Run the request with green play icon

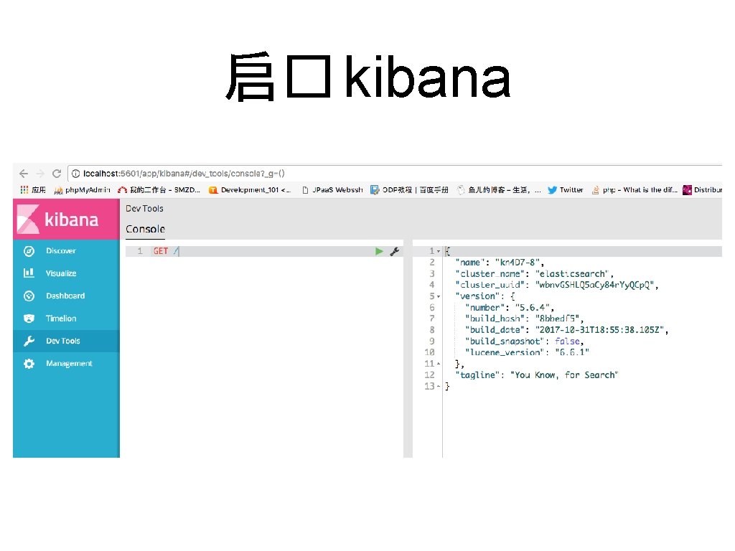coord(379,252)
